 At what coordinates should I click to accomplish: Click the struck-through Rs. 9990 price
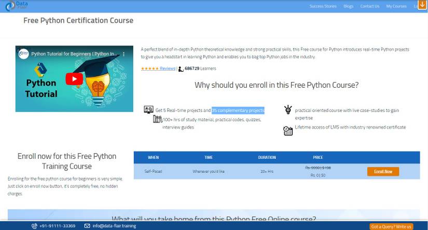point(317,168)
